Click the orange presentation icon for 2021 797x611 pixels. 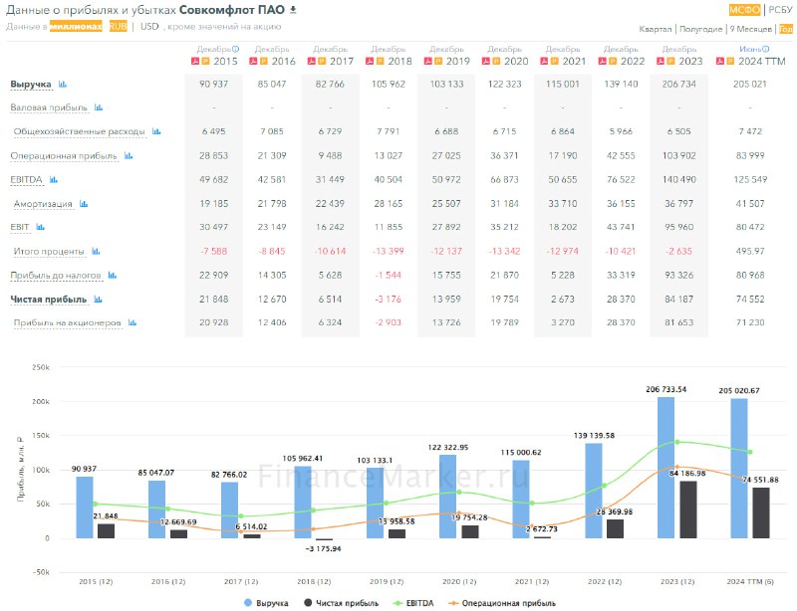coord(554,61)
